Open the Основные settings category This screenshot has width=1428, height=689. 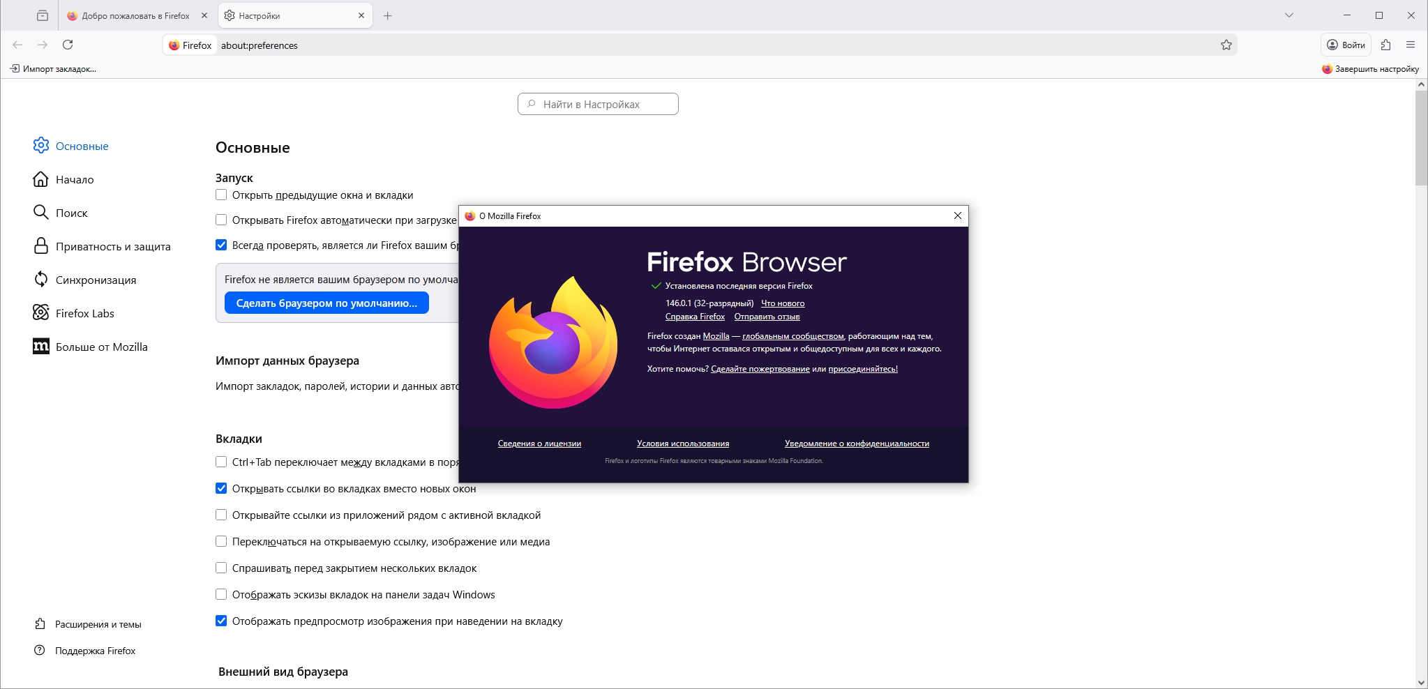click(x=71, y=146)
